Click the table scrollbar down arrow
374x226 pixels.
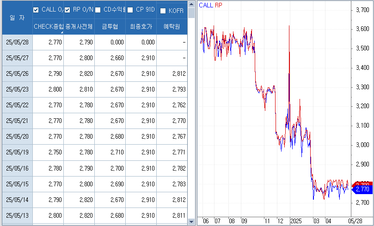click(x=191, y=222)
